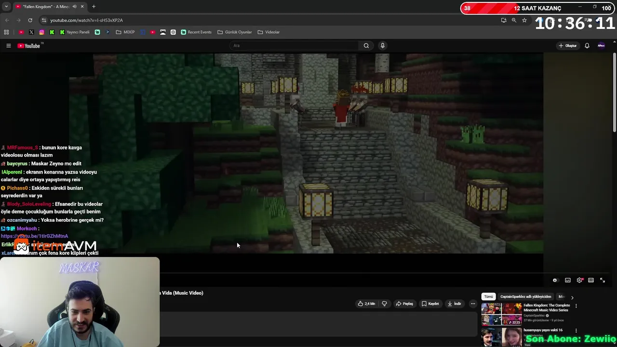
Task: Open the game controller bookmark icon
Action: (163, 32)
